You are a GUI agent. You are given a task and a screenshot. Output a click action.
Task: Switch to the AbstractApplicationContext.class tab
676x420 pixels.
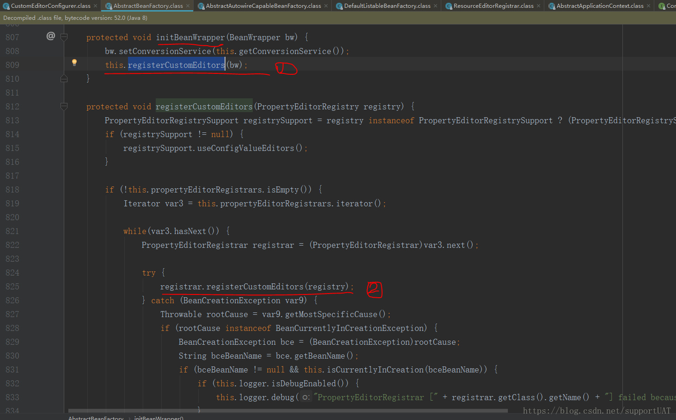pyautogui.click(x=600, y=6)
